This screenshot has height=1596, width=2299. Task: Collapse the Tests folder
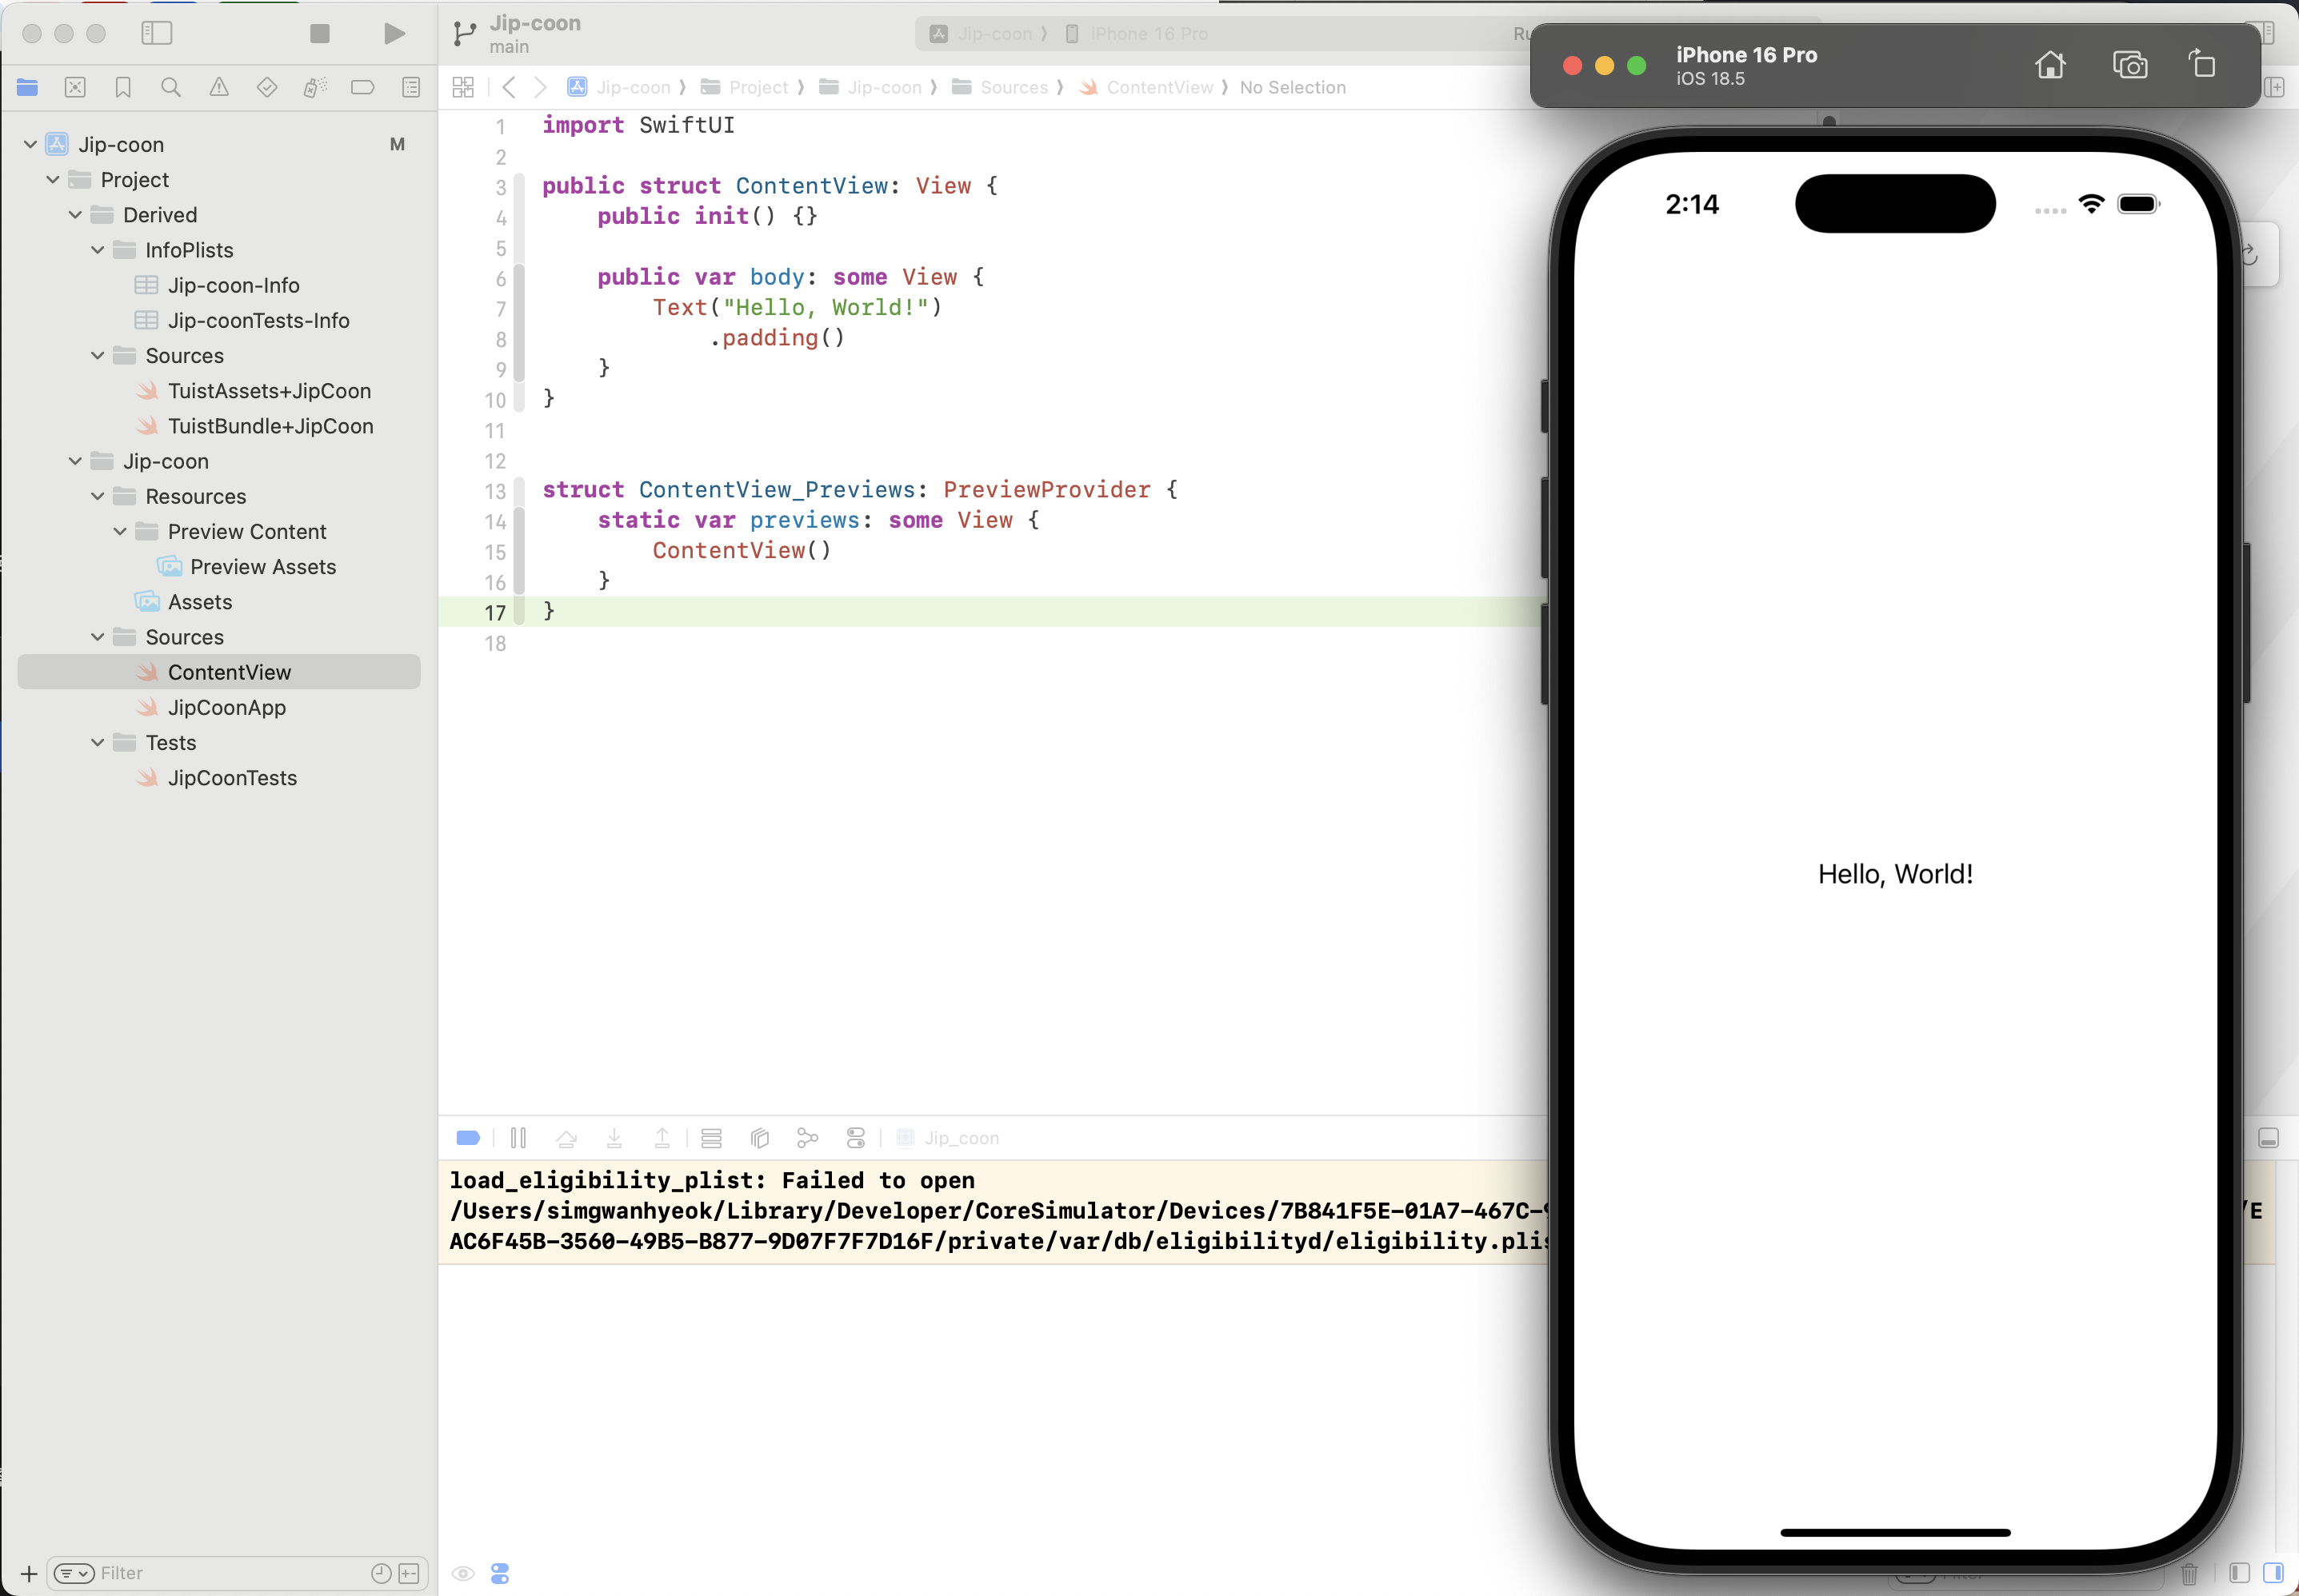point(98,743)
